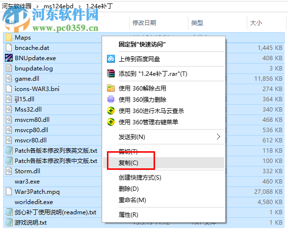
Task: Click the 360管理右键菜单 green icon
Action: pos(111,122)
